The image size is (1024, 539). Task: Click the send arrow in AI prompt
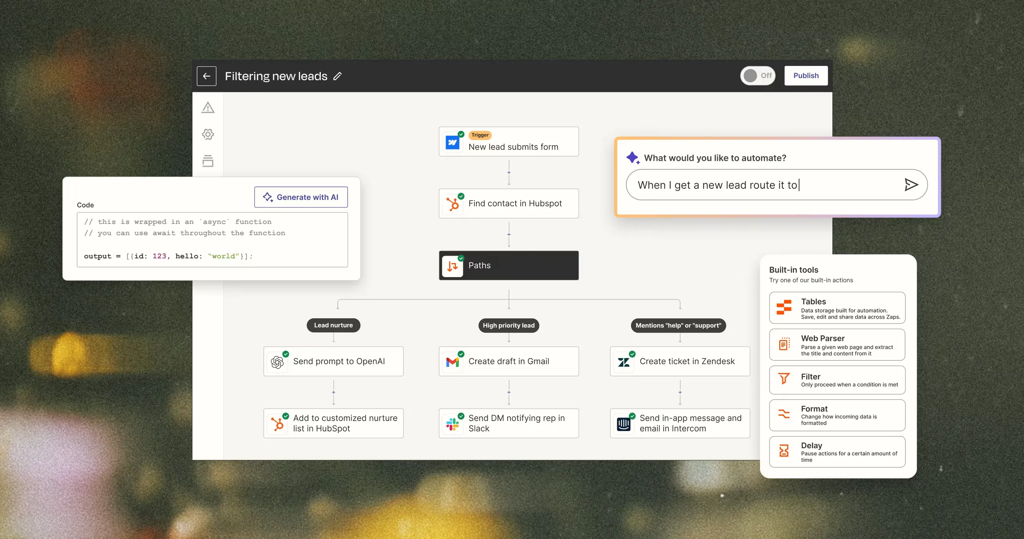point(911,185)
